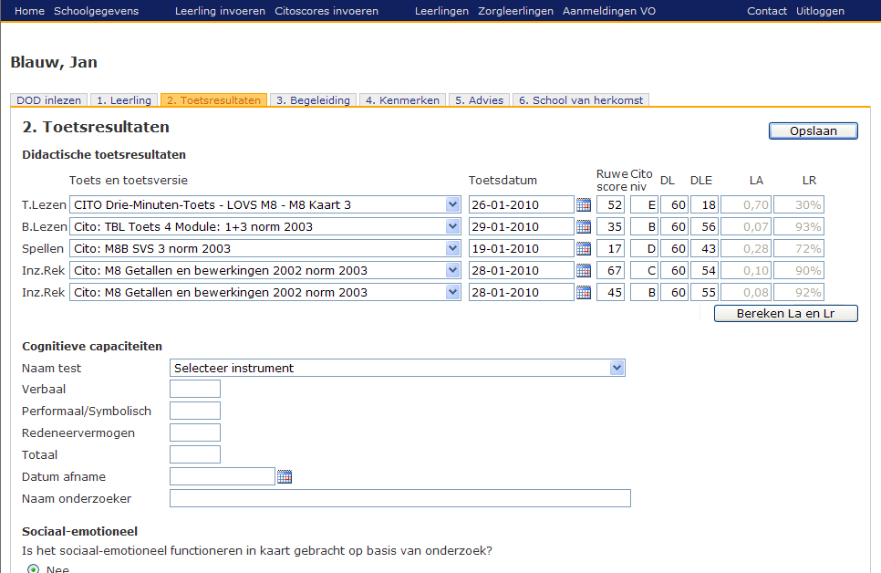Click T.Lezen LR field 30%
This screenshot has width=881, height=573.
coord(799,204)
